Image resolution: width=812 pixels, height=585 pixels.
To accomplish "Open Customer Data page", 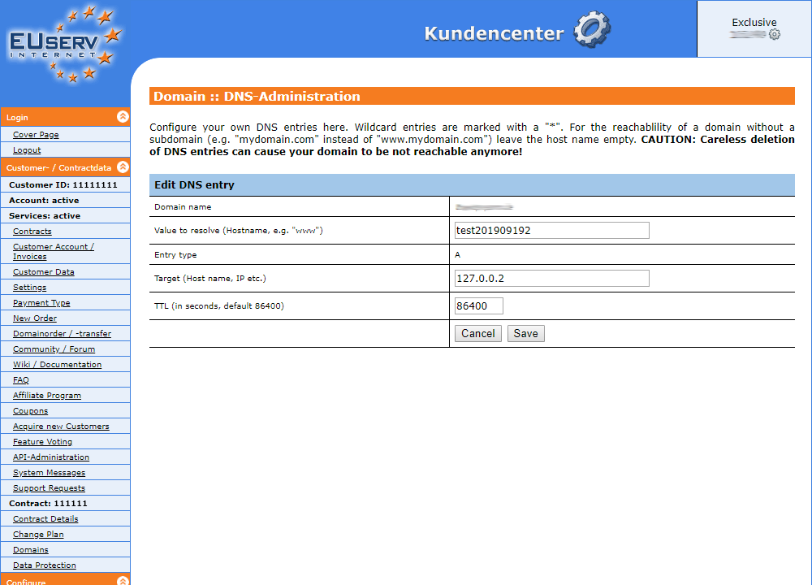I will [x=44, y=272].
